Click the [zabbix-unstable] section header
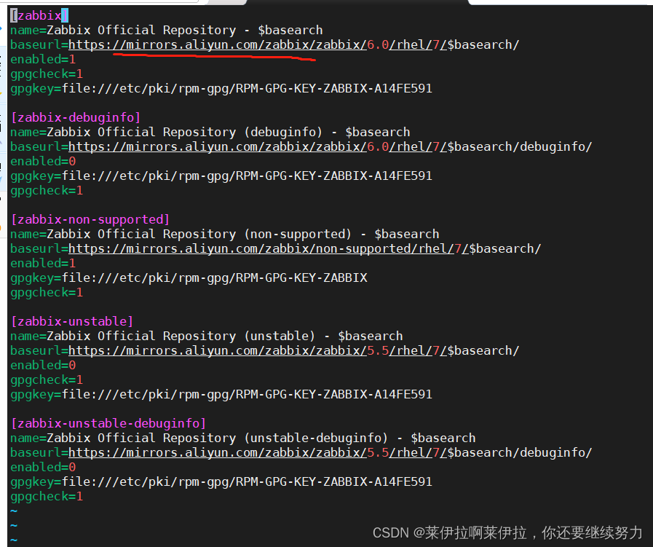The image size is (653, 547). pyautogui.click(x=71, y=322)
